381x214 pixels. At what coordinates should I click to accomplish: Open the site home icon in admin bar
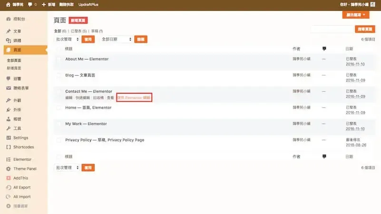[8, 4]
